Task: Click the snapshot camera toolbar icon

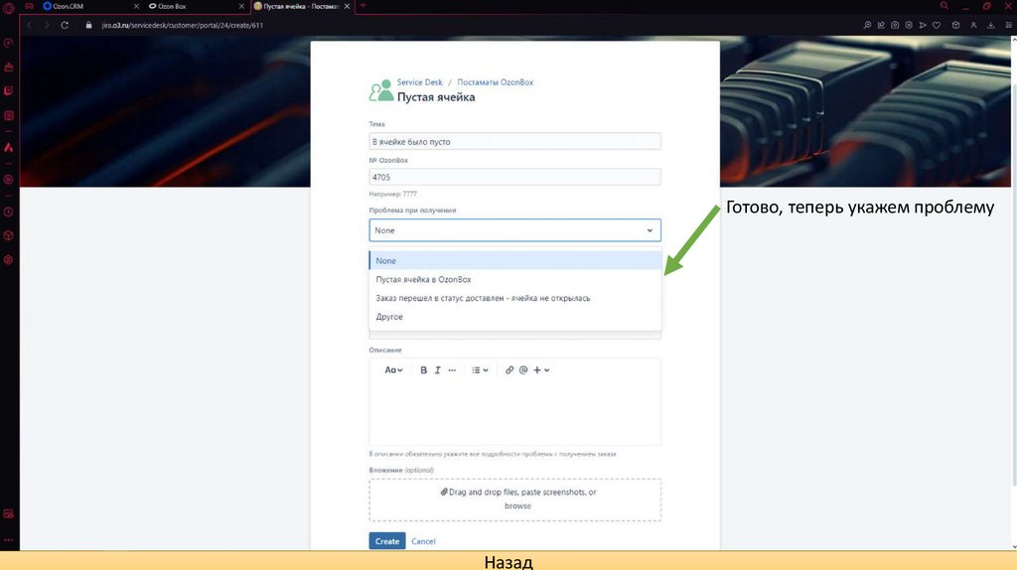Action: (895, 25)
